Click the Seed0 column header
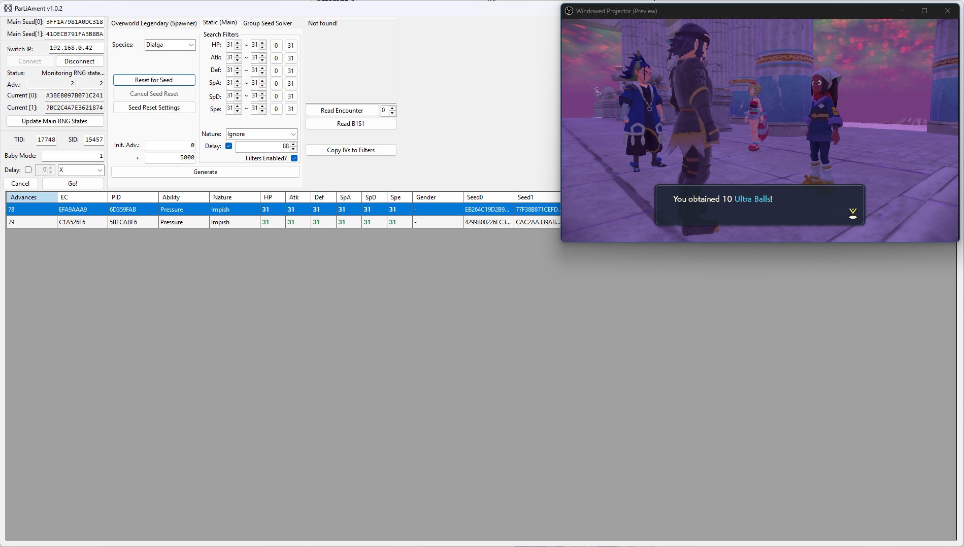Image resolution: width=964 pixels, height=547 pixels. pyautogui.click(x=488, y=197)
